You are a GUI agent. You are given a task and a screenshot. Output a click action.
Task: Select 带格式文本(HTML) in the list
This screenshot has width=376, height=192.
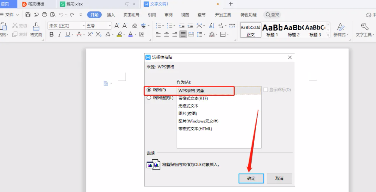tap(219, 129)
